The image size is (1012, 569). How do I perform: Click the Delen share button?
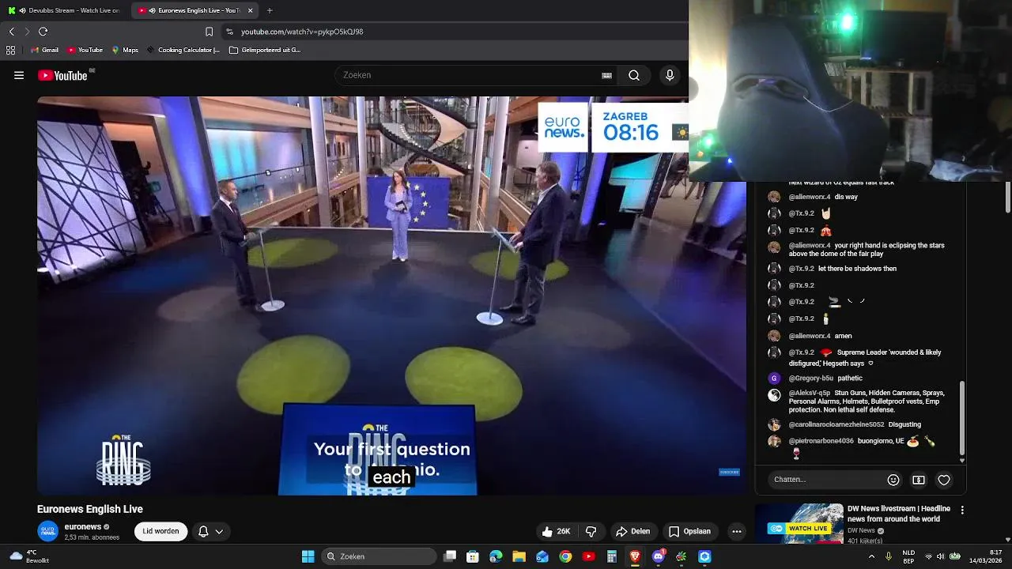pyautogui.click(x=632, y=532)
